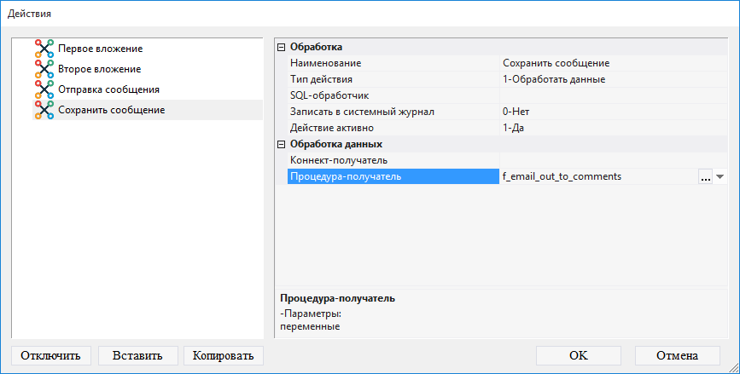Screen dimensions: 740x374
Task: Open the Процедура-получатель dropdown arrow
Action: 720,176
